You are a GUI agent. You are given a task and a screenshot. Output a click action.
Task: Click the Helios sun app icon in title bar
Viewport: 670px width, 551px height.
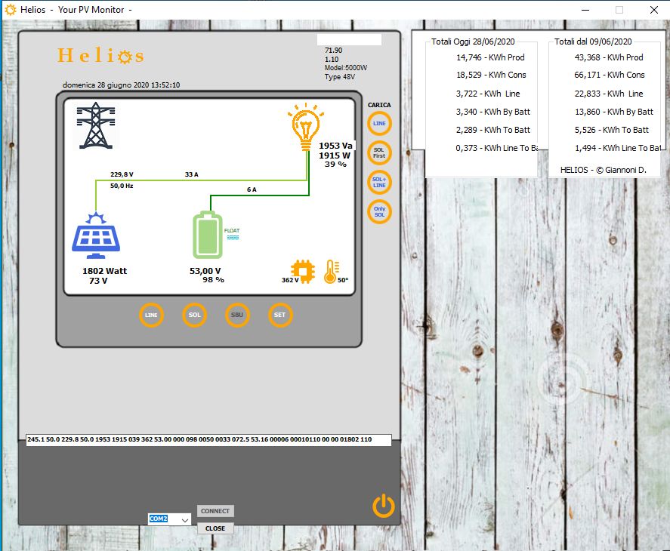[11, 9]
